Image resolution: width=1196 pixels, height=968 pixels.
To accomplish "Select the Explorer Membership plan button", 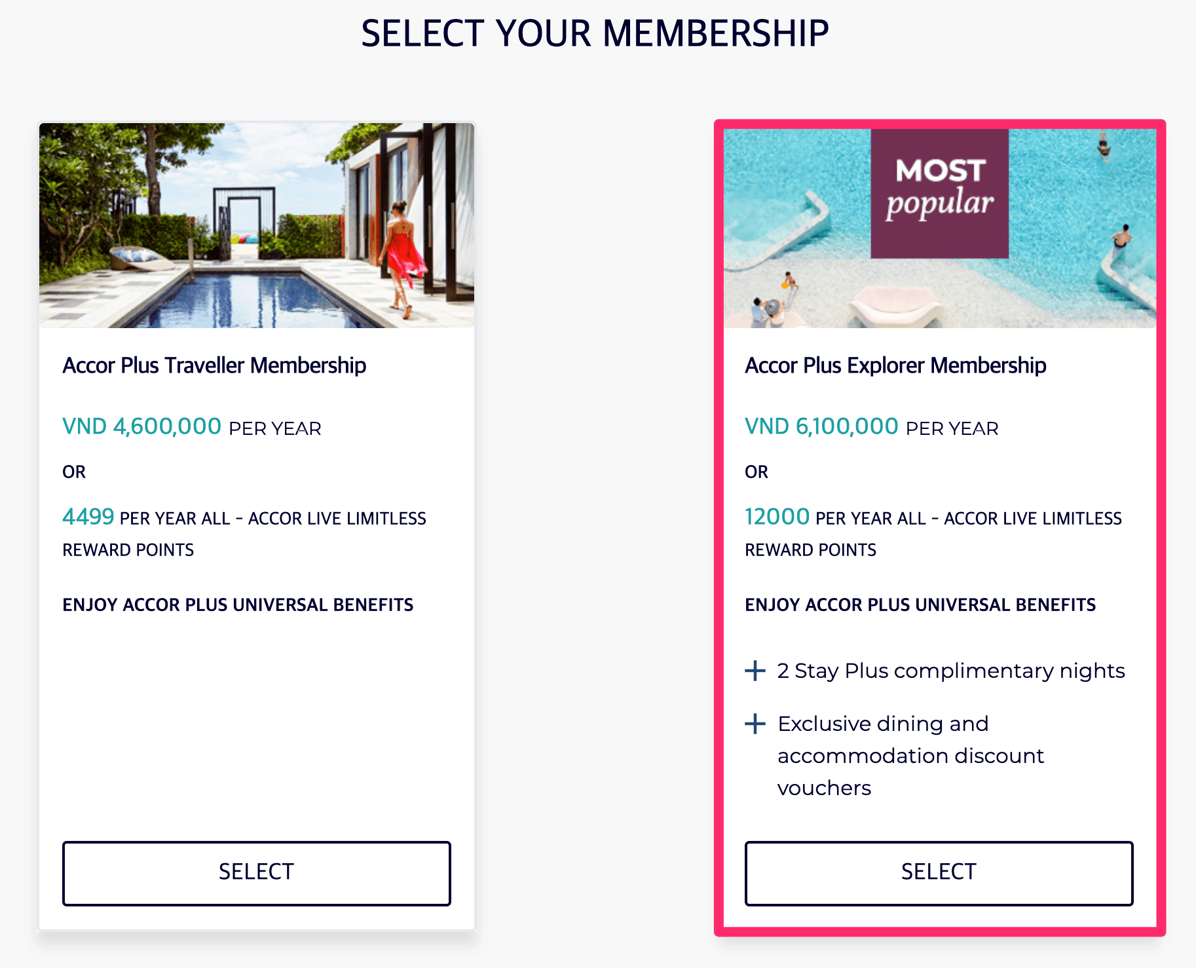I will point(939,873).
